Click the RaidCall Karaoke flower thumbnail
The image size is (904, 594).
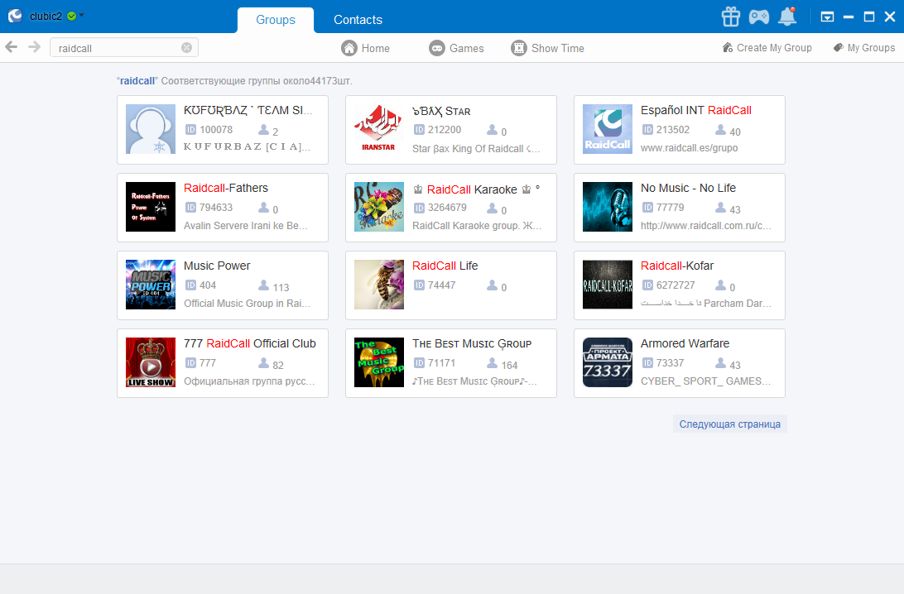click(x=379, y=207)
